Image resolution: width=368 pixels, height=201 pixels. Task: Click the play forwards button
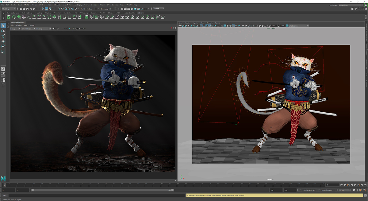tap(355, 185)
